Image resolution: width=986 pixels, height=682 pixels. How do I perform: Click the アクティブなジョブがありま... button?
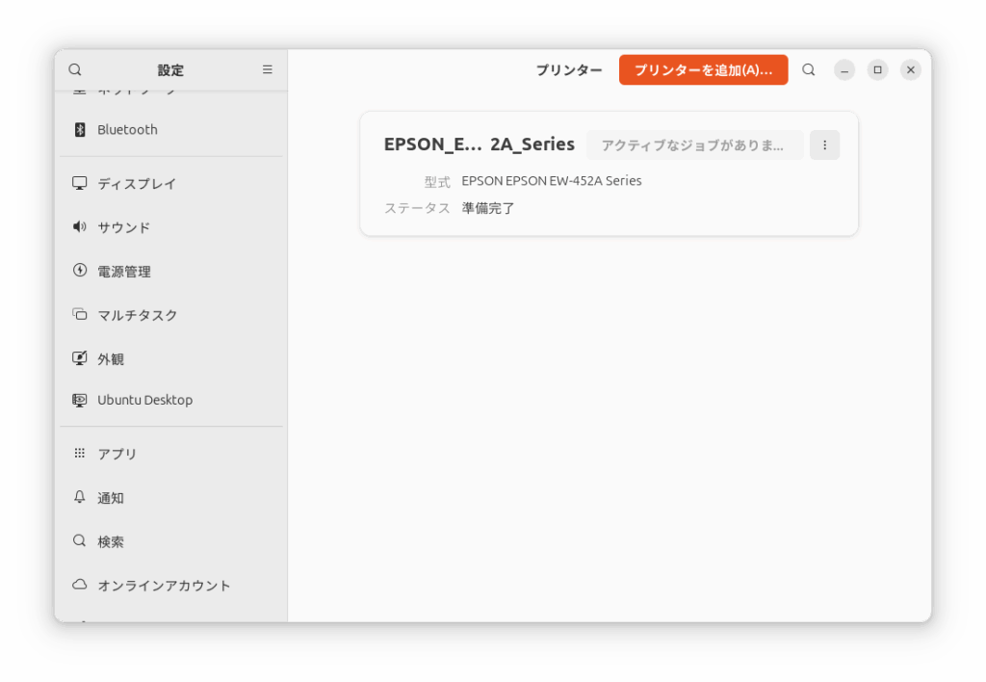(x=694, y=145)
